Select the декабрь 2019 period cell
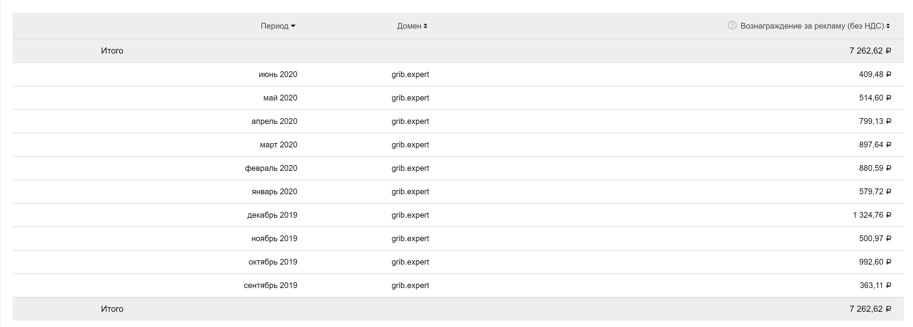Viewport: 913px width, 327px height. point(272,215)
